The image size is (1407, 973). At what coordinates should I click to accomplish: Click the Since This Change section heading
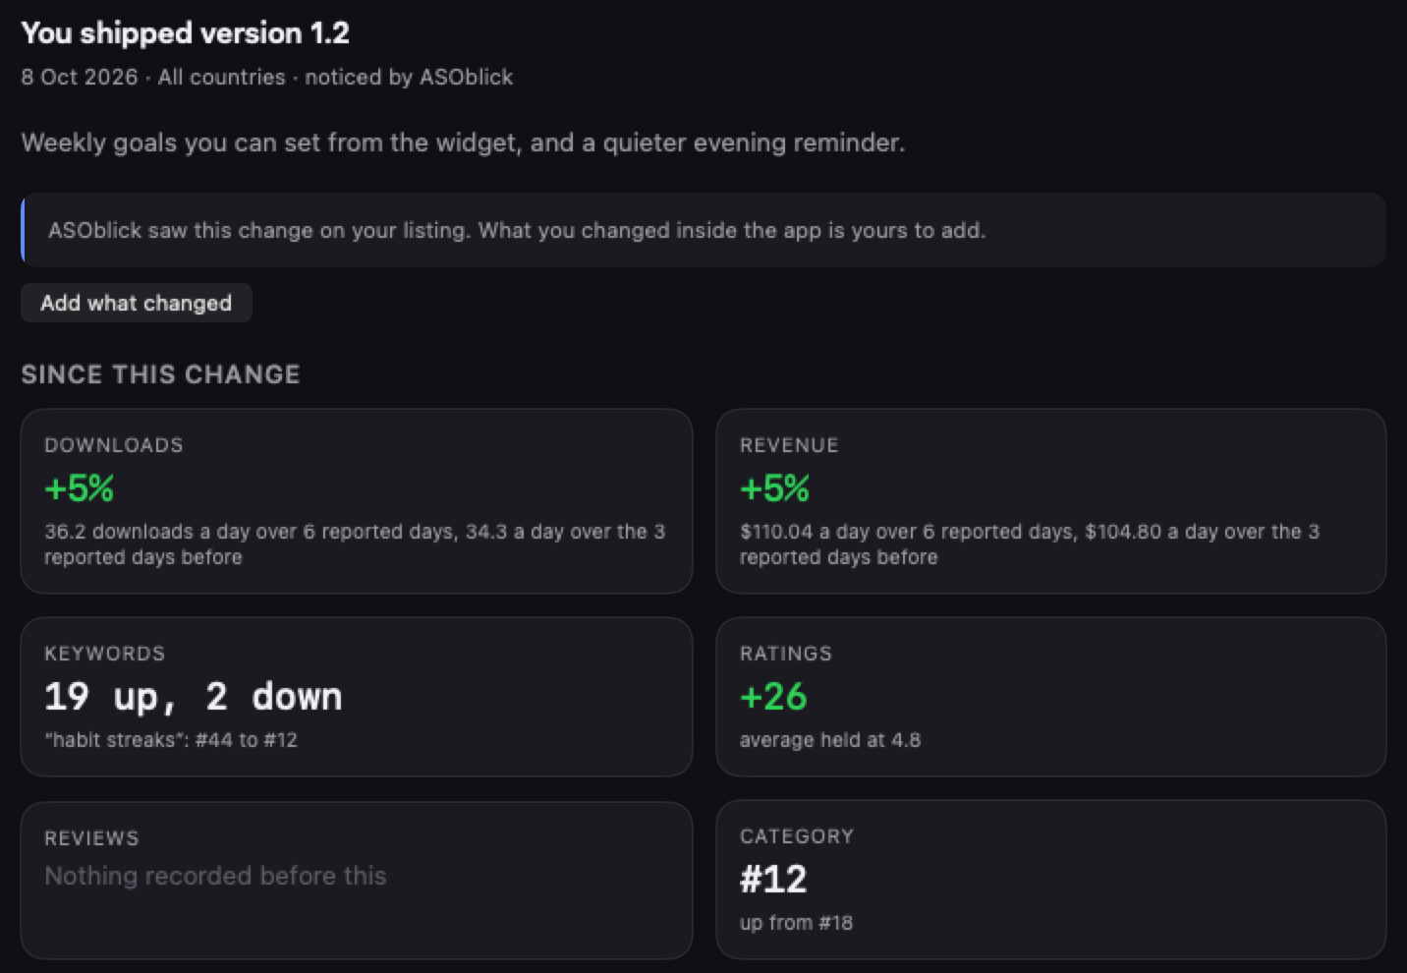(x=161, y=374)
